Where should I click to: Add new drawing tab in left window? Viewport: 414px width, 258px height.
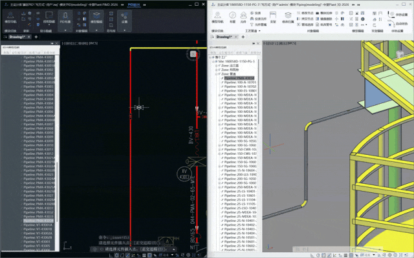coord(36,37)
